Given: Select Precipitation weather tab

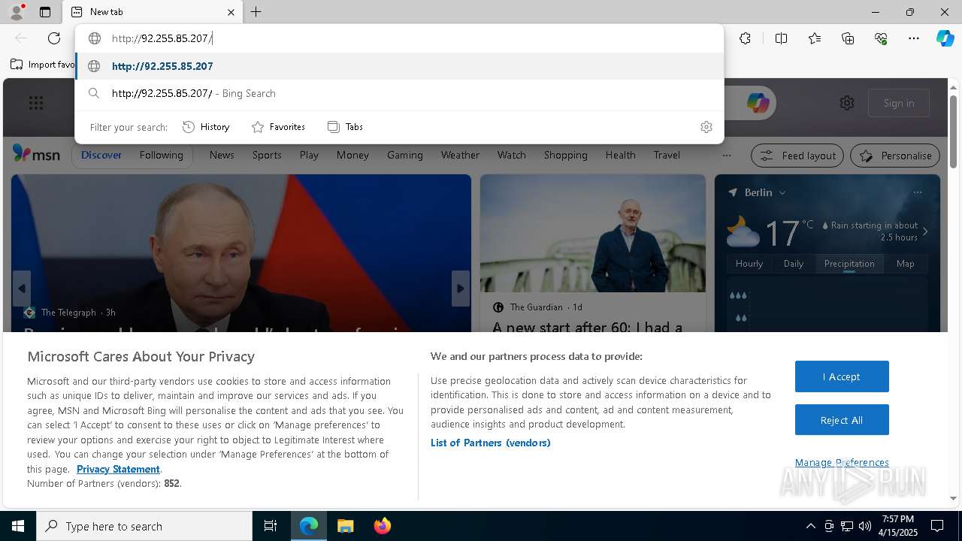Looking at the screenshot, I should point(849,264).
